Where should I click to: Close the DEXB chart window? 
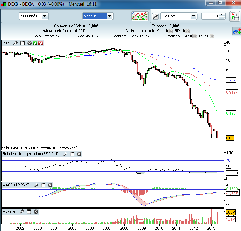233,3
